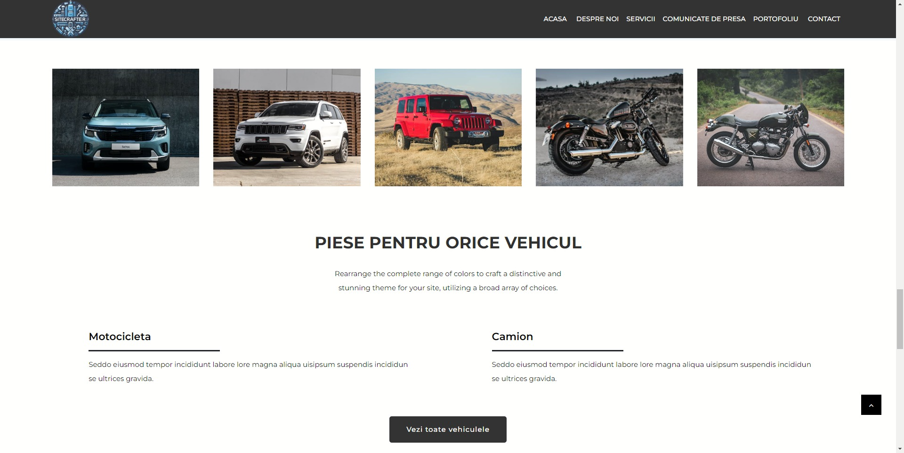Open the red Jeep Wrangler photo
This screenshot has width=904, height=453.
point(448,127)
